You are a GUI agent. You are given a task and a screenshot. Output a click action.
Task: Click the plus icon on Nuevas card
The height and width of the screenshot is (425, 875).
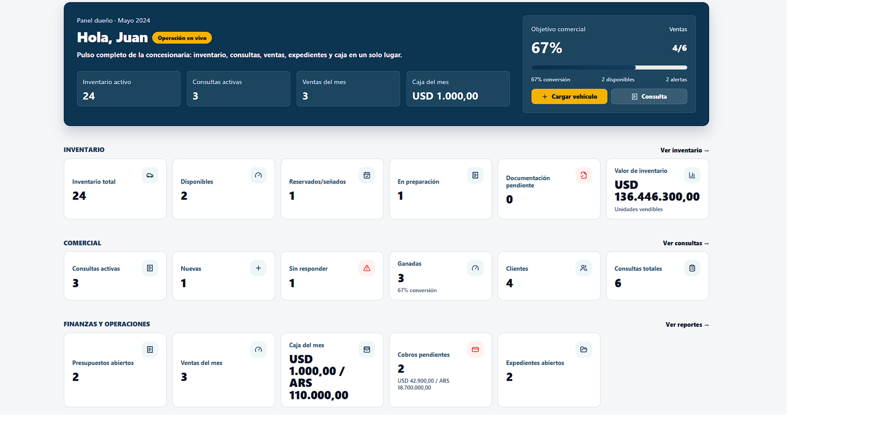point(258,268)
